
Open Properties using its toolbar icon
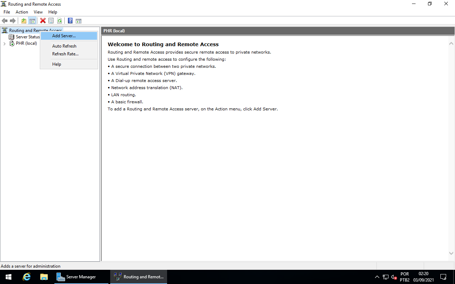(x=51, y=21)
